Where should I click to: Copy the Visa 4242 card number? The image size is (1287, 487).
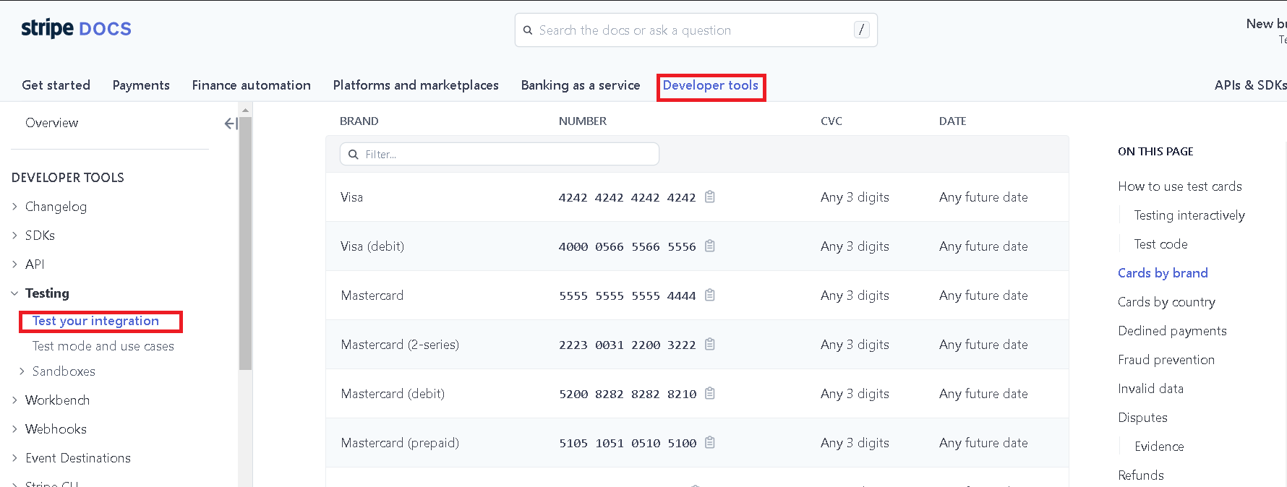click(x=710, y=197)
